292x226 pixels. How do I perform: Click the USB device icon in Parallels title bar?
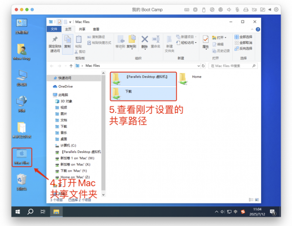204,10
